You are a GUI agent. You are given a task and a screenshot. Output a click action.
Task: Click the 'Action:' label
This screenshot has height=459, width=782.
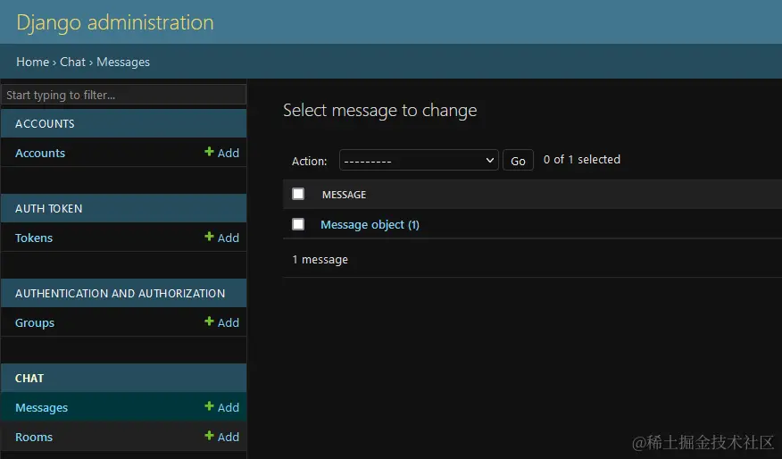pos(310,161)
